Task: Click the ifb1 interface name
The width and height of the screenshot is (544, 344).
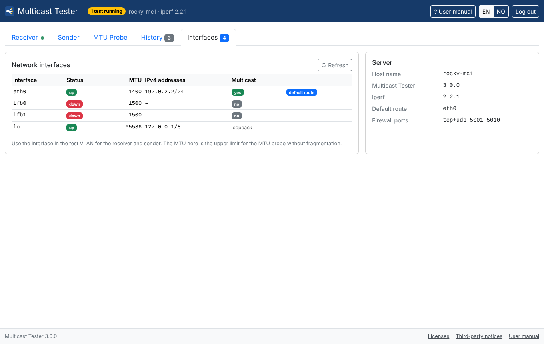Action: point(20,115)
